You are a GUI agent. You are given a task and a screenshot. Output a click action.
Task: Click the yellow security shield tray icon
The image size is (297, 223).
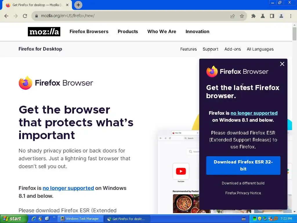pyautogui.click(x=260, y=219)
